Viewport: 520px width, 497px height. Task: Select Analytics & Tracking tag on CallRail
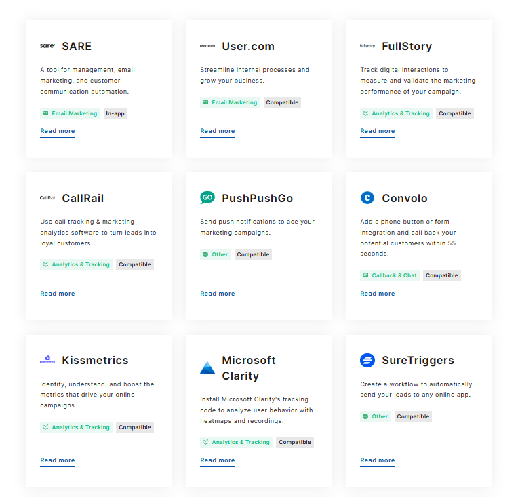(76, 264)
